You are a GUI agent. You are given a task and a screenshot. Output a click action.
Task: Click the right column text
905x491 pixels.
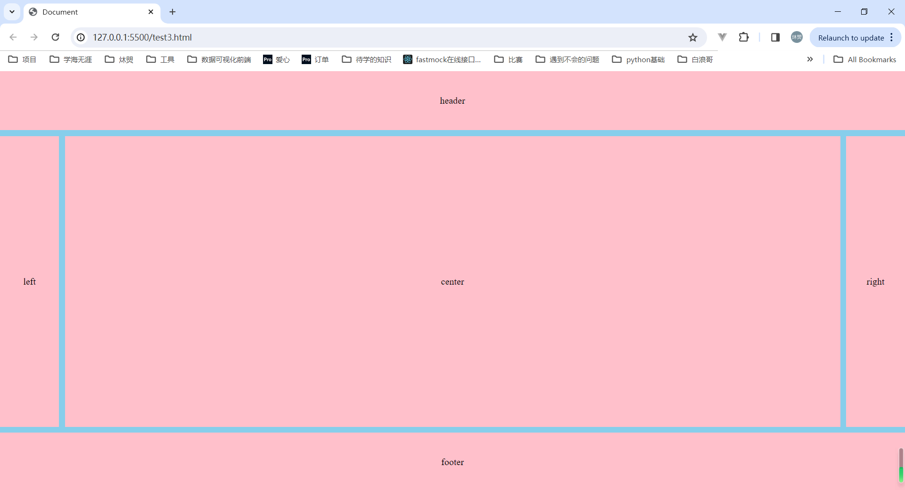[875, 282]
